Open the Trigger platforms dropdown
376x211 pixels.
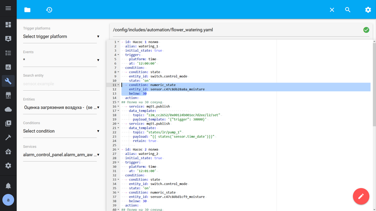coord(61,37)
